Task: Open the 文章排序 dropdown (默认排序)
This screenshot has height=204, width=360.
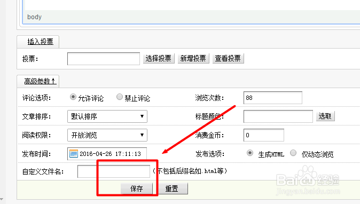Action: point(107,116)
